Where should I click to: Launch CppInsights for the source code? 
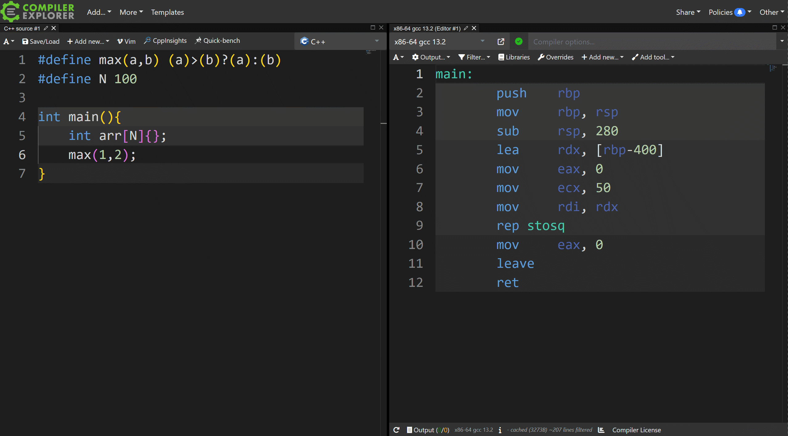click(165, 40)
